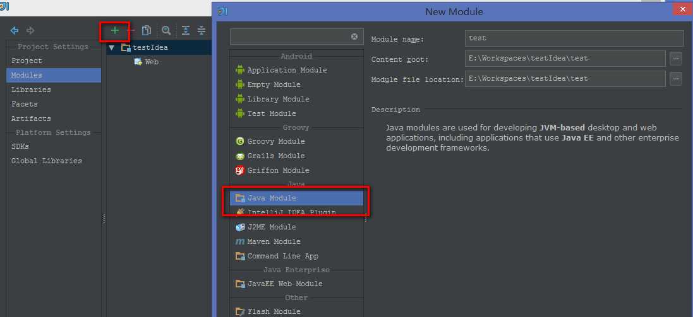Click the expand all toolbar icon
The height and width of the screenshot is (317, 693).
[186, 30]
